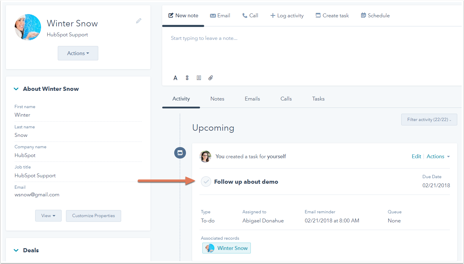Click the pencil edit icon beside Winter Snow
Viewport: 464px width, 264px height.
pyautogui.click(x=139, y=21)
